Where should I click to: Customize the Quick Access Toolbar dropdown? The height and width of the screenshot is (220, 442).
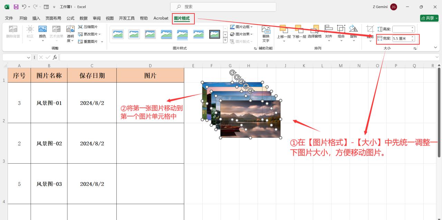54,7
